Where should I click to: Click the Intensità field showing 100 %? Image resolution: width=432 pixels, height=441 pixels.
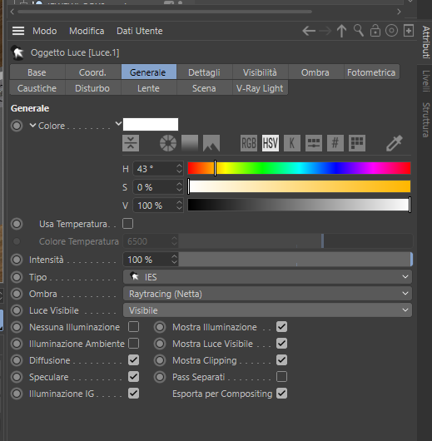click(x=151, y=260)
